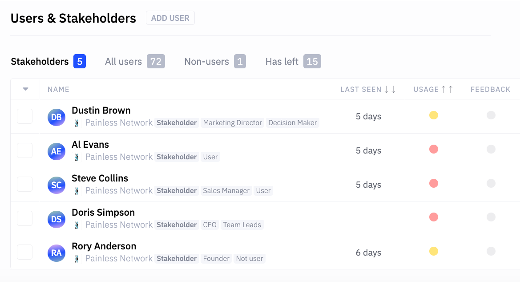This screenshot has width=520, height=292.
Task: Open the Has left tab
Action: tap(293, 61)
